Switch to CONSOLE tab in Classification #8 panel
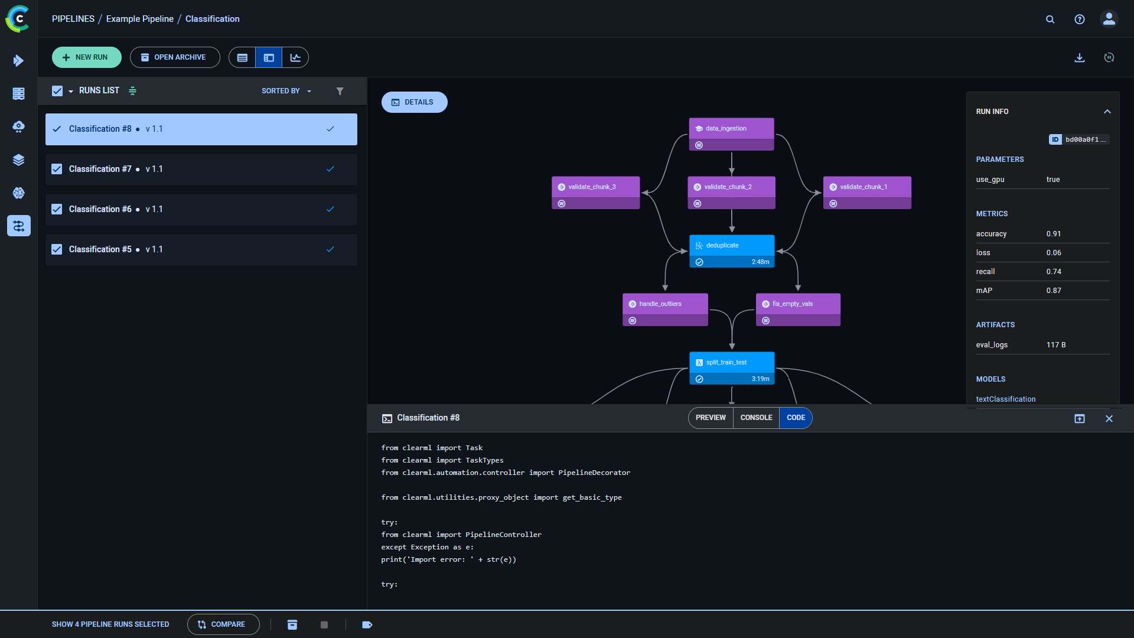Screen dimensions: 1134x638 755,418
